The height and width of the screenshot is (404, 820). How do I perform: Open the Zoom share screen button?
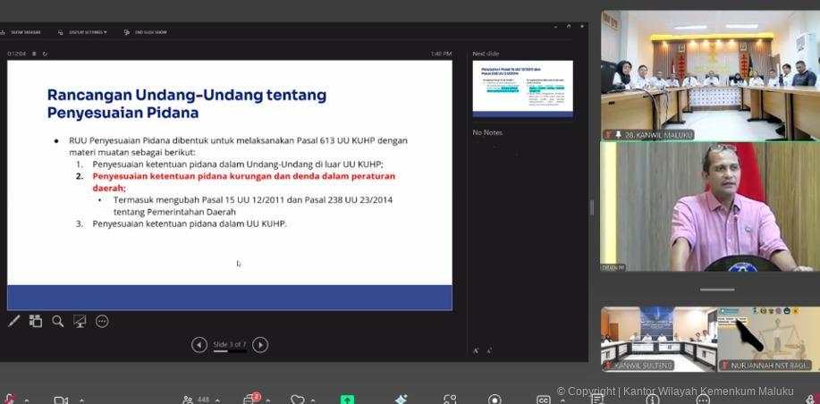(x=347, y=400)
